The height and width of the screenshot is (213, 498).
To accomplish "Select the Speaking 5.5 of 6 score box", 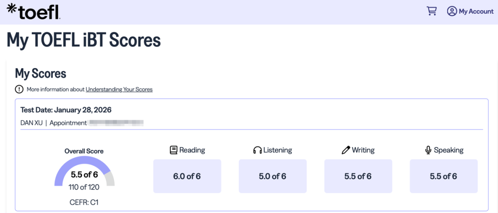I will (444, 176).
